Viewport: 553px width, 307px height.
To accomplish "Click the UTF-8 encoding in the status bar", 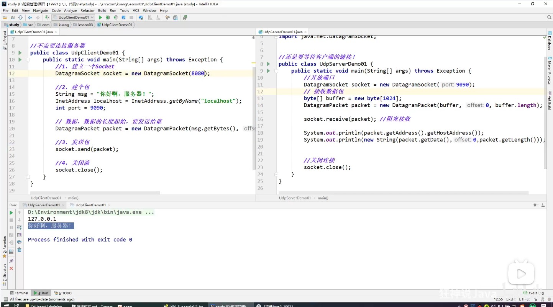I will click(524, 299).
